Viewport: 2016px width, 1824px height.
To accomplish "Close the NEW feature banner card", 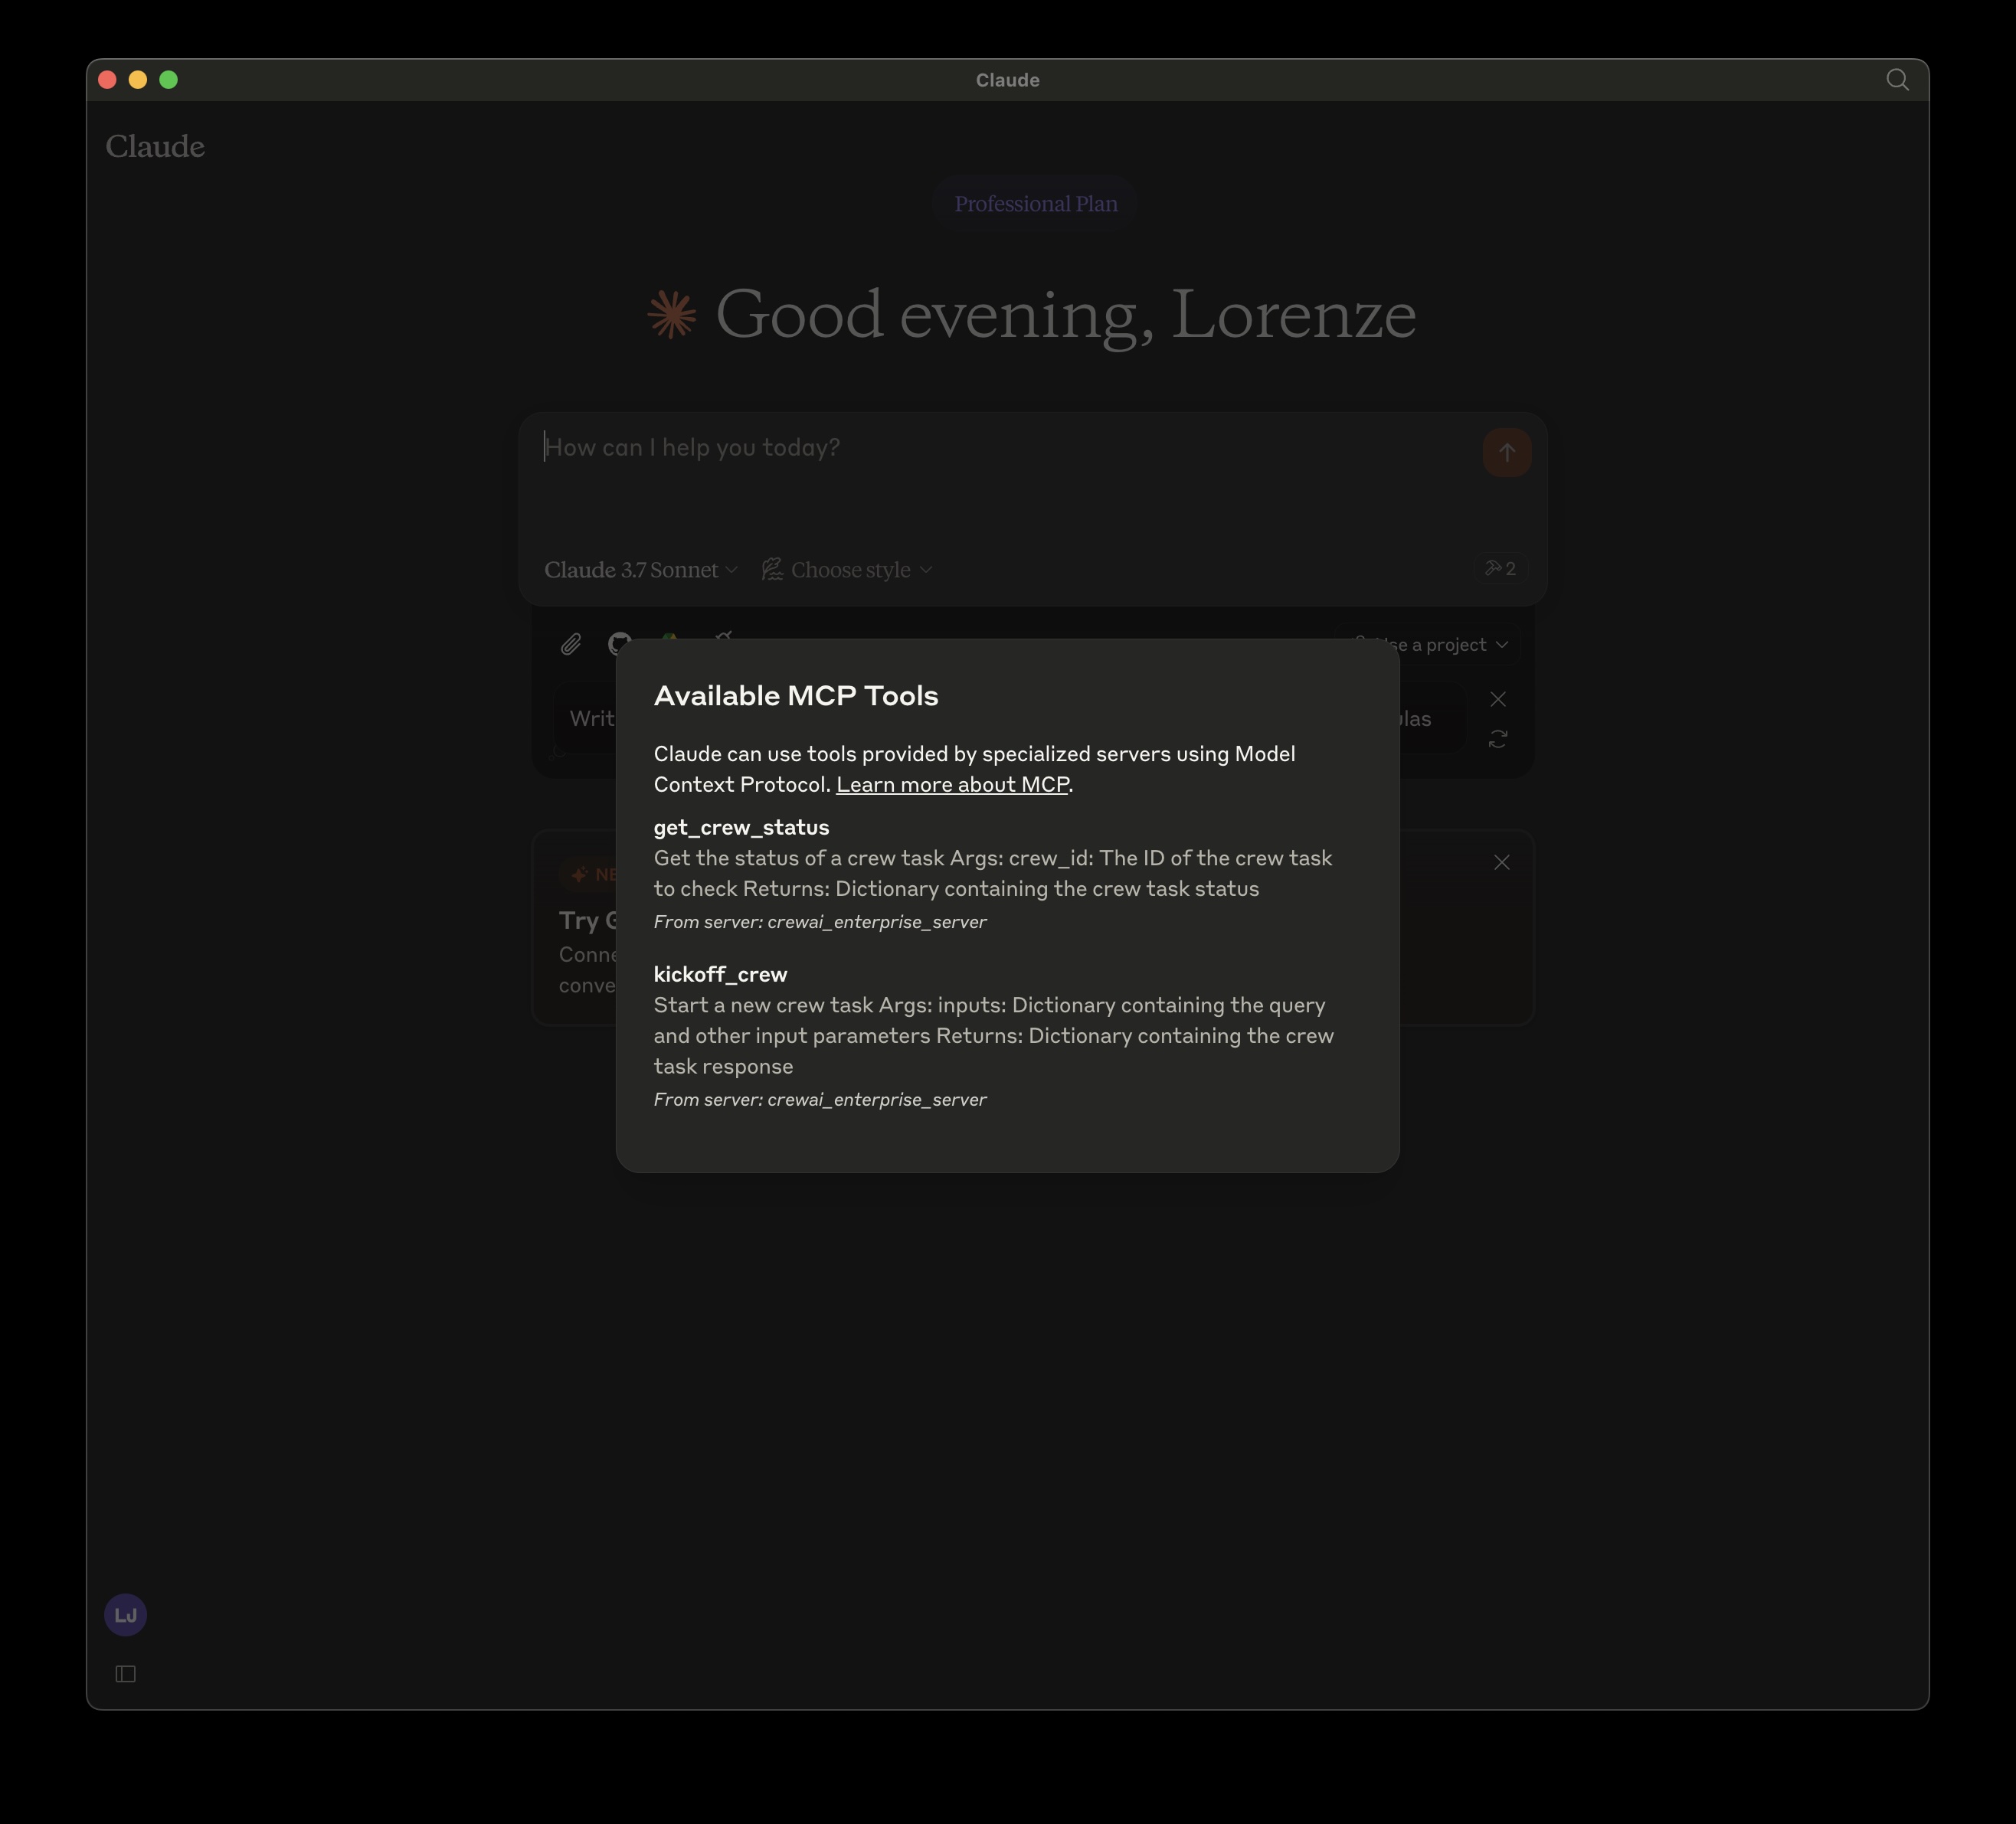I will 1501,862.
